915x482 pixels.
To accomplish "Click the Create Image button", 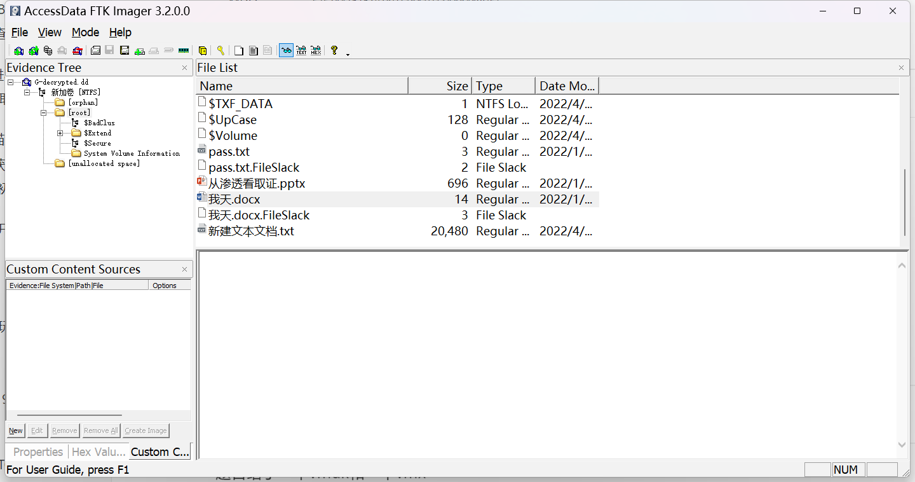I will point(146,430).
